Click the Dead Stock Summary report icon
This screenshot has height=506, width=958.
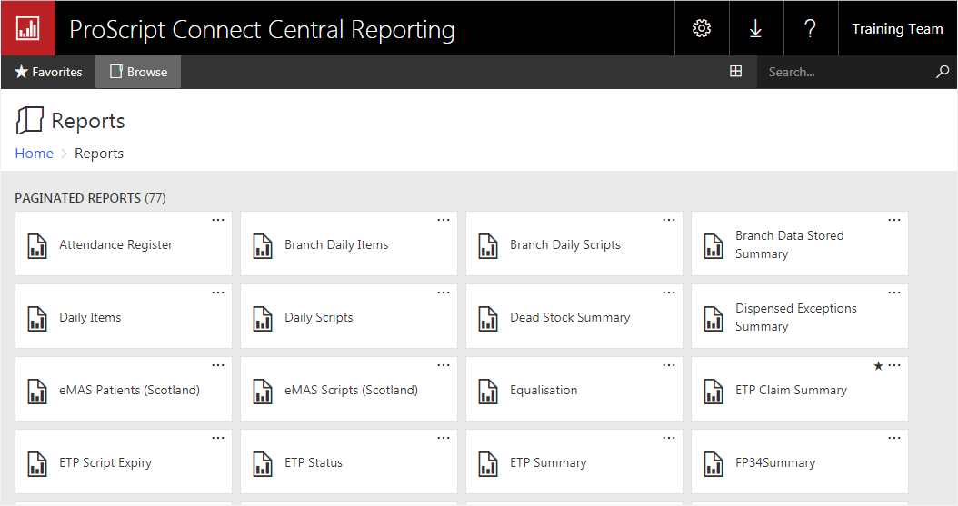click(488, 319)
